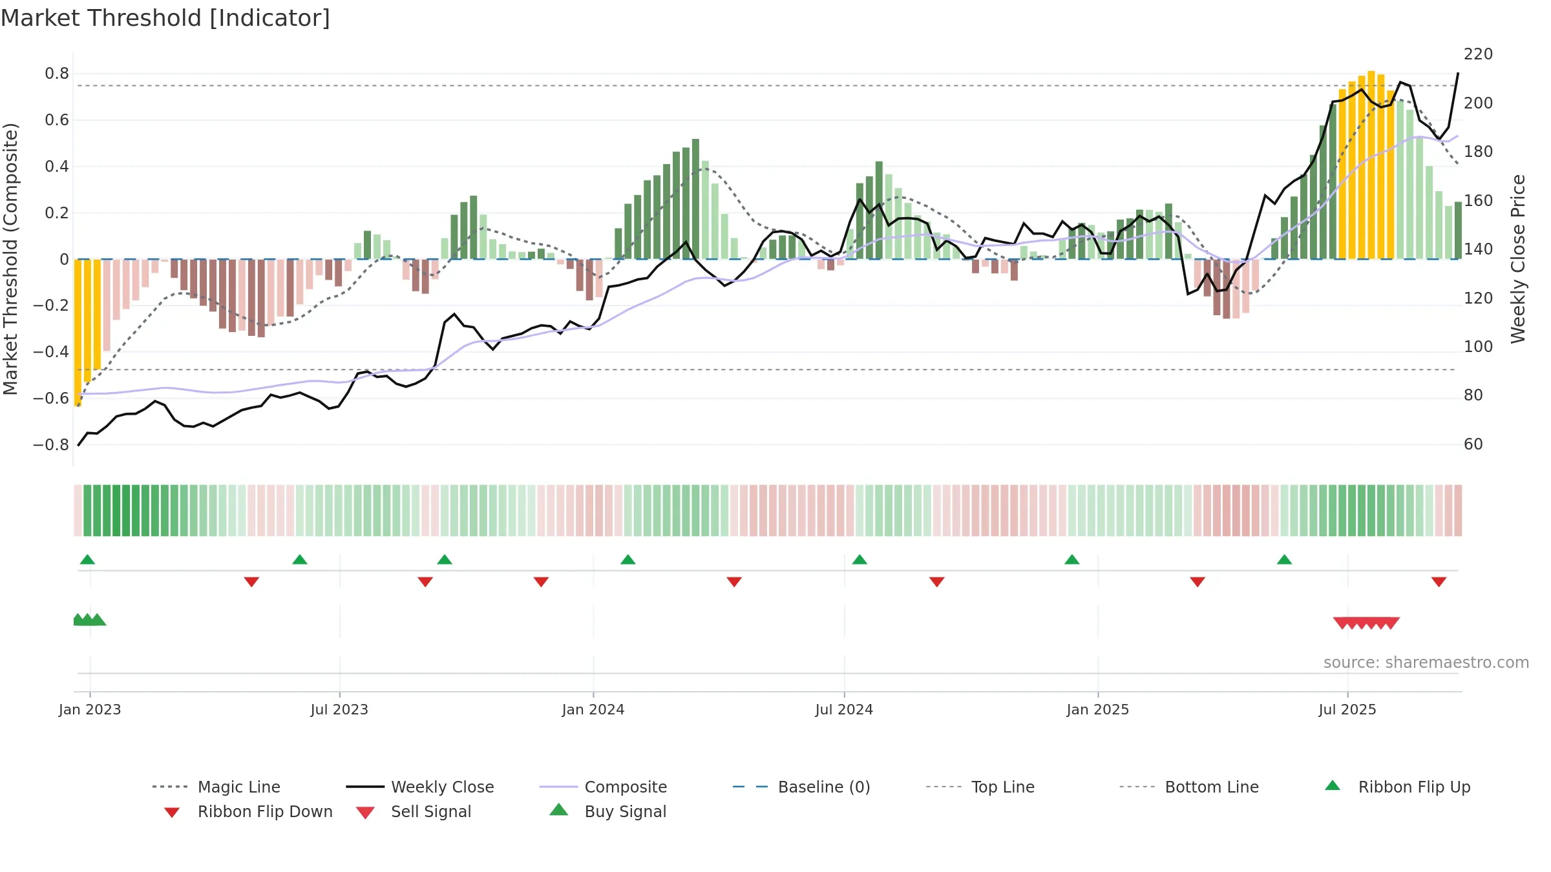1551x872 pixels.
Task: Click the Jul 2024 x-axis label
Action: 844,709
